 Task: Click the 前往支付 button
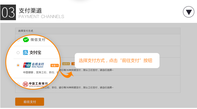click(30, 102)
